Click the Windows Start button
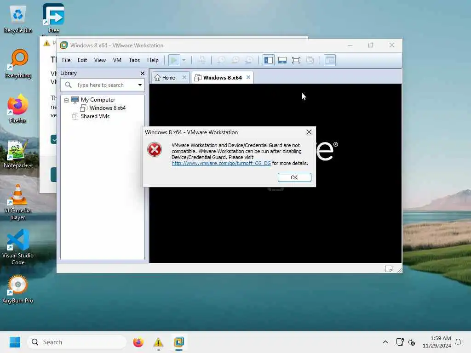The height and width of the screenshot is (353, 471). 15,342
